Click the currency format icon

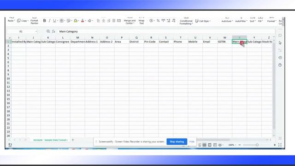[151, 21]
